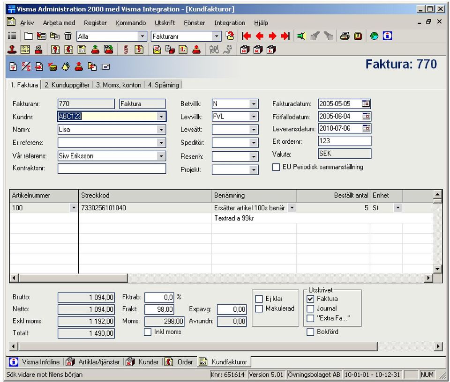
Task: Toggle EU Periodisk sammanställning checkbox
Action: click(x=276, y=167)
